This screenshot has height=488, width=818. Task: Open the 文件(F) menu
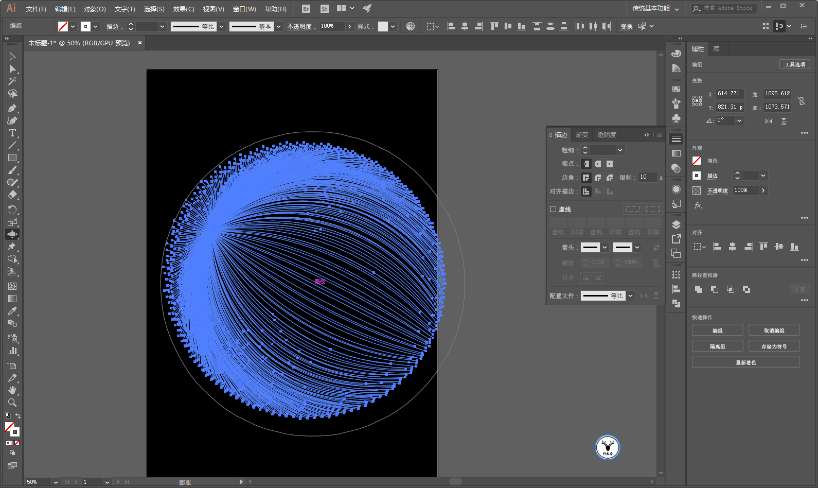point(36,9)
